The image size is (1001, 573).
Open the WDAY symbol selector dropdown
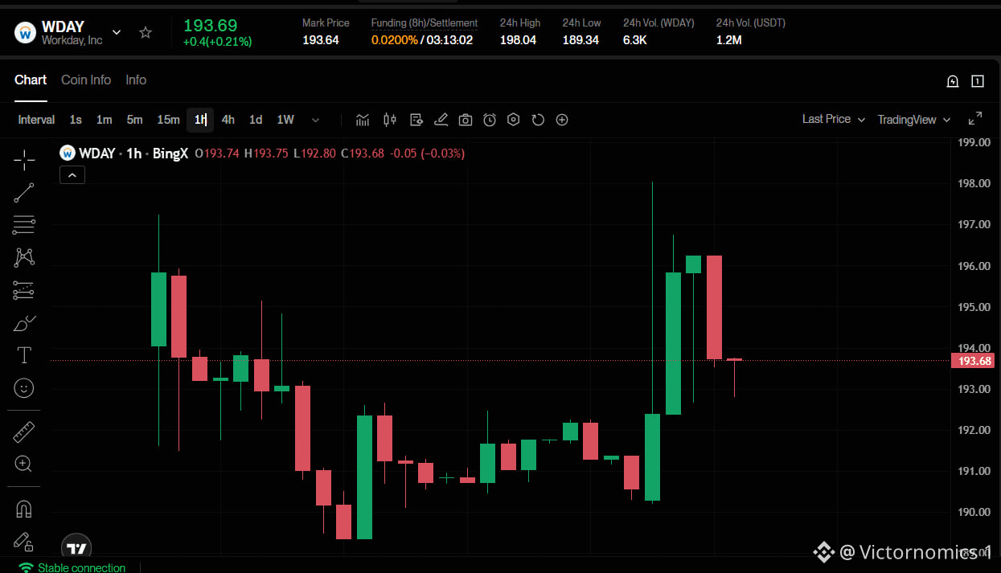(x=117, y=32)
